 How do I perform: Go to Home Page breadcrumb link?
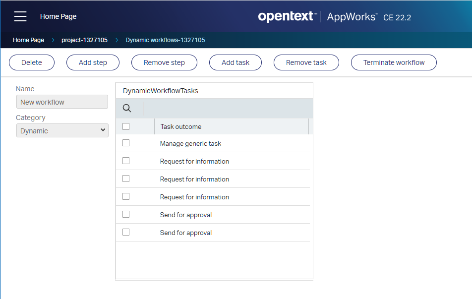point(28,40)
